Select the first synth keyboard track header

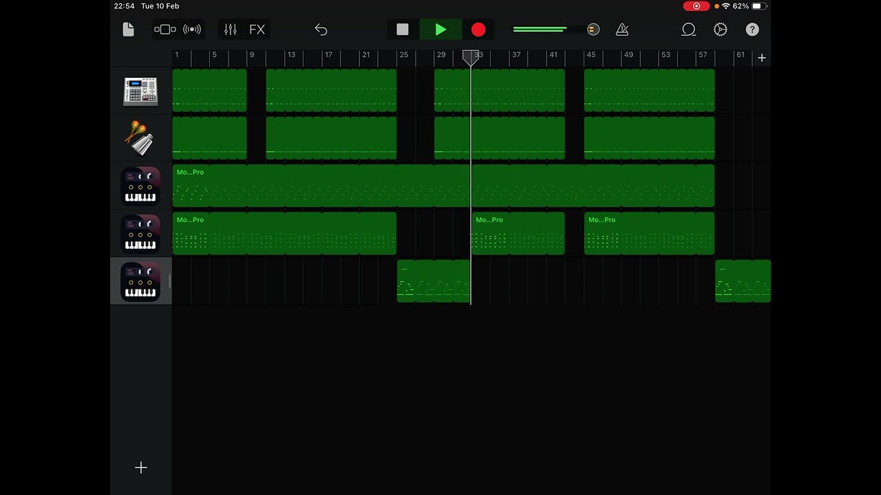(140, 186)
